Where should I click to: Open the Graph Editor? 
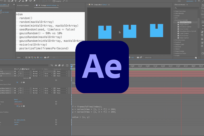click(67, 65)
